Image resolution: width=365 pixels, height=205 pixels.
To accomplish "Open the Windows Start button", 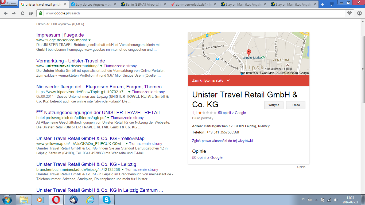I will pos(7,199).
